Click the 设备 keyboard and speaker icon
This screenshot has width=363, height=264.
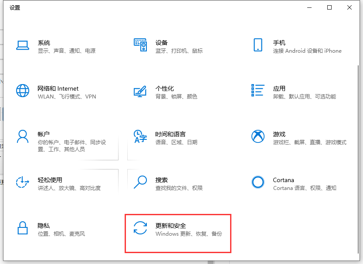[x=140, y=45]
